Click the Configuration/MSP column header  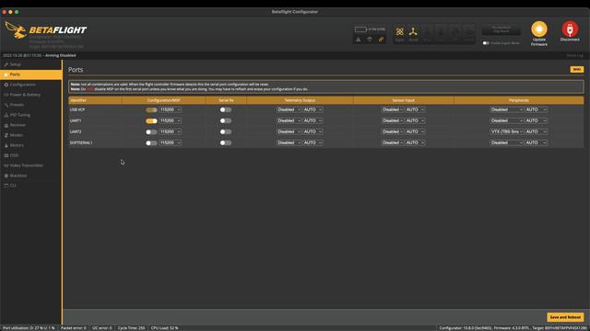pyautogui.click(x=164, y=100)
